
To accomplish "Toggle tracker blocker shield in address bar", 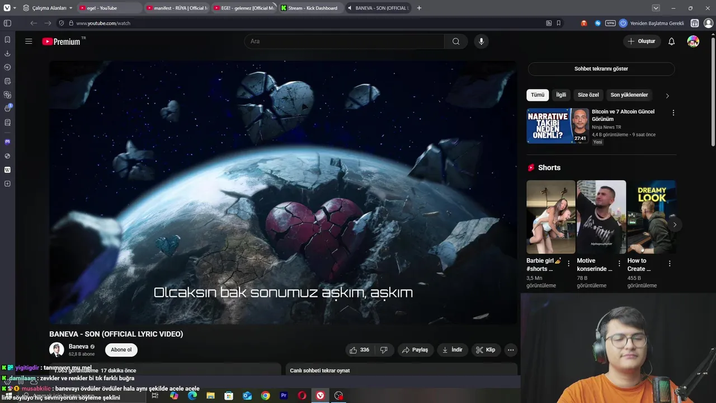I will point(62,23).
